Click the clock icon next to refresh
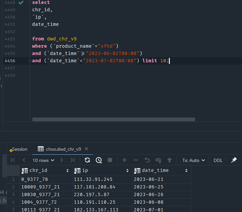This screenshot has height=212, width=242. click(99, 160)
